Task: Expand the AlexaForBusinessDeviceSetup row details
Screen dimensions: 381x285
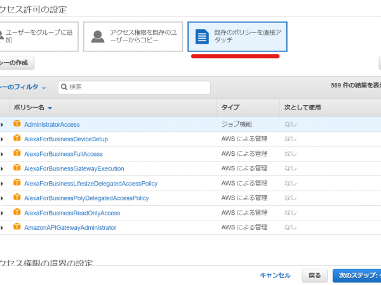Action: click(2, 139)
